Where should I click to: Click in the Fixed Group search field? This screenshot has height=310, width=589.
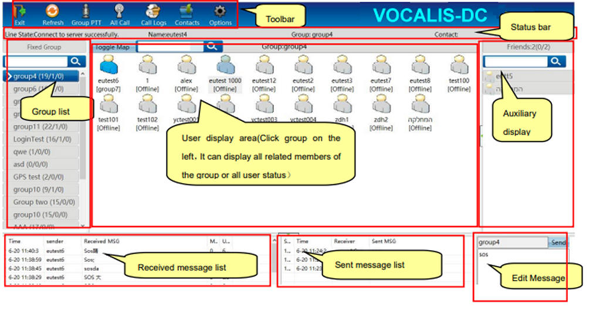pos(36,61)
